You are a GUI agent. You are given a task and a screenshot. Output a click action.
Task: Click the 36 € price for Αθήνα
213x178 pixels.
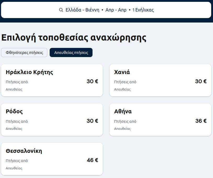(x=201, y=121)
